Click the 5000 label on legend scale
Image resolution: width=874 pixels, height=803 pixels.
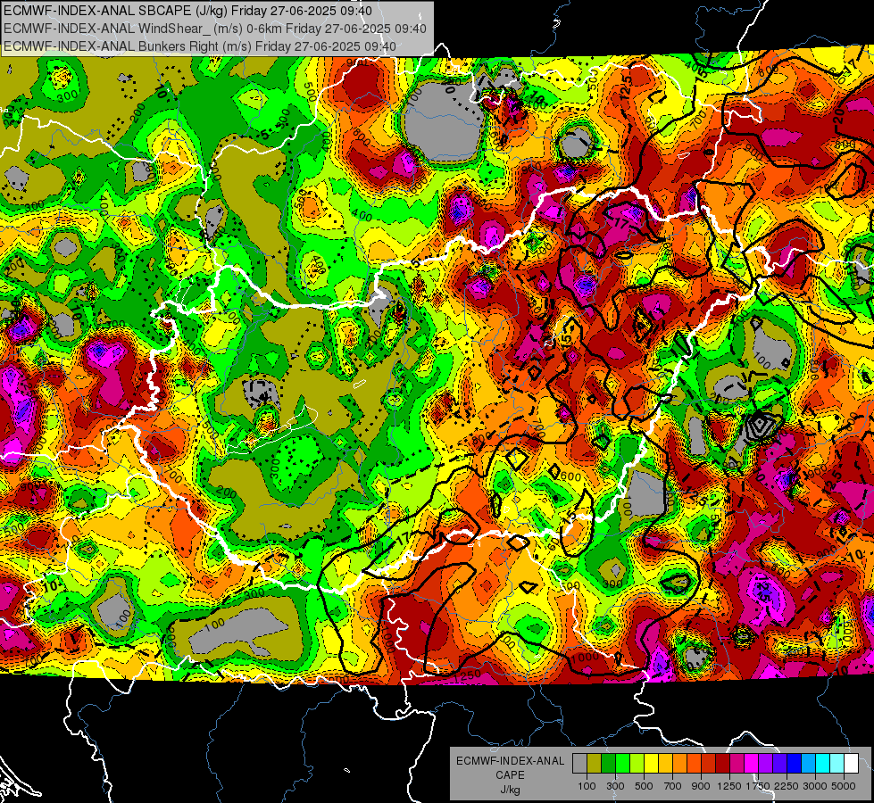(845, 786)
